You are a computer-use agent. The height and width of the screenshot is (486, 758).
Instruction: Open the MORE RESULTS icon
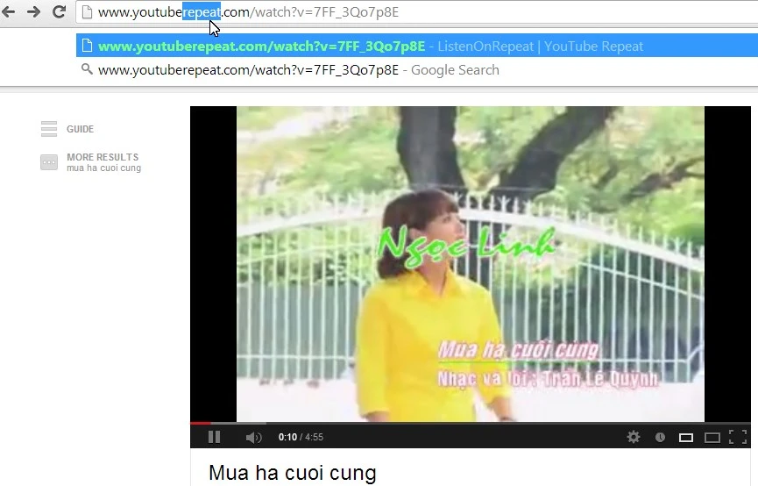pyautogui.click(x=49, y=162)
